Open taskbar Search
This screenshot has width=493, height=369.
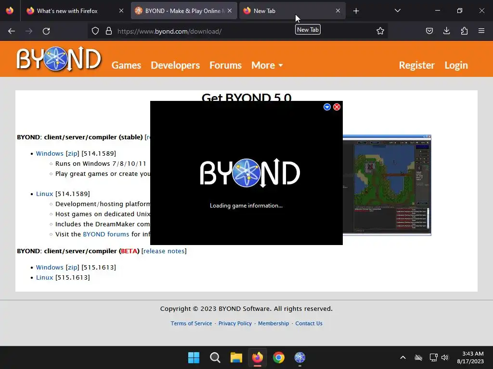(215, 357)
